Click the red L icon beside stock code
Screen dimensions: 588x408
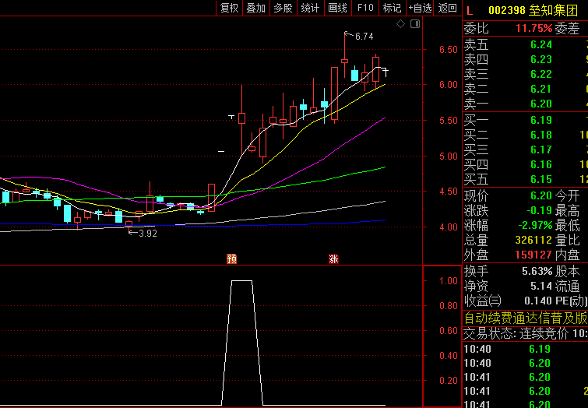pyautogui.click(x=470, y=10)
